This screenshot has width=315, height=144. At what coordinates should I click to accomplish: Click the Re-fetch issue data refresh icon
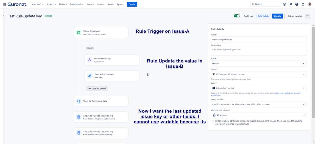79,101
